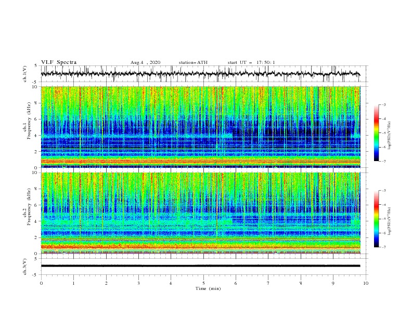
Task: Click the 'ch.3(V)' waveform axis label
Action: (x=25, y=267)
